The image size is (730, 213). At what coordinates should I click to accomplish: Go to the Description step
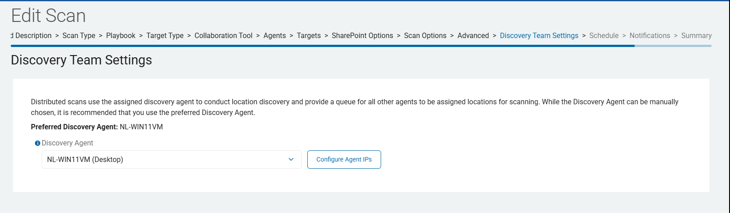click(x=32, y=35)
